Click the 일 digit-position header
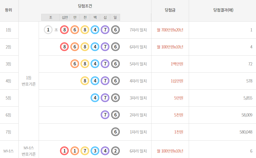Image resolution: width=256 pixels, height=158 pixels. 115,17
